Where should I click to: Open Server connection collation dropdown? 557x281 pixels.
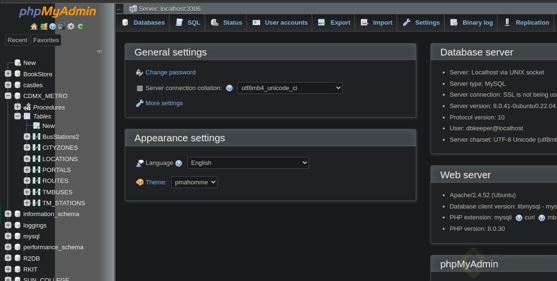click(290, 88)
